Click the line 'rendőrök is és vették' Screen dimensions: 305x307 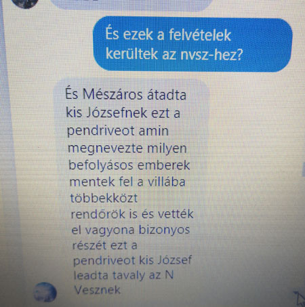coord(132,214)
